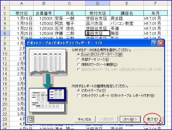Image resolution: width=172 pixels, height=130 pixels.
Task: Click cell containing 125004
Action: 44,33
